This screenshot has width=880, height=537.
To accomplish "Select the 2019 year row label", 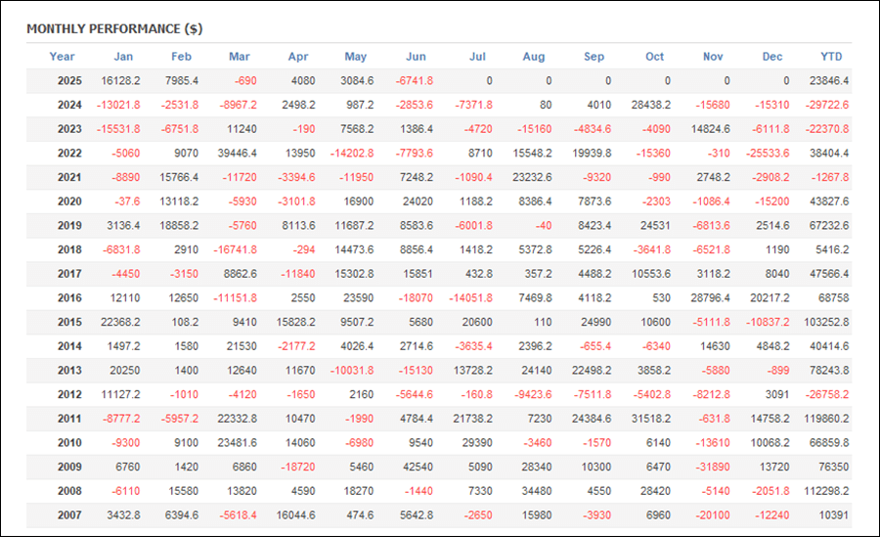I will 69,226.
